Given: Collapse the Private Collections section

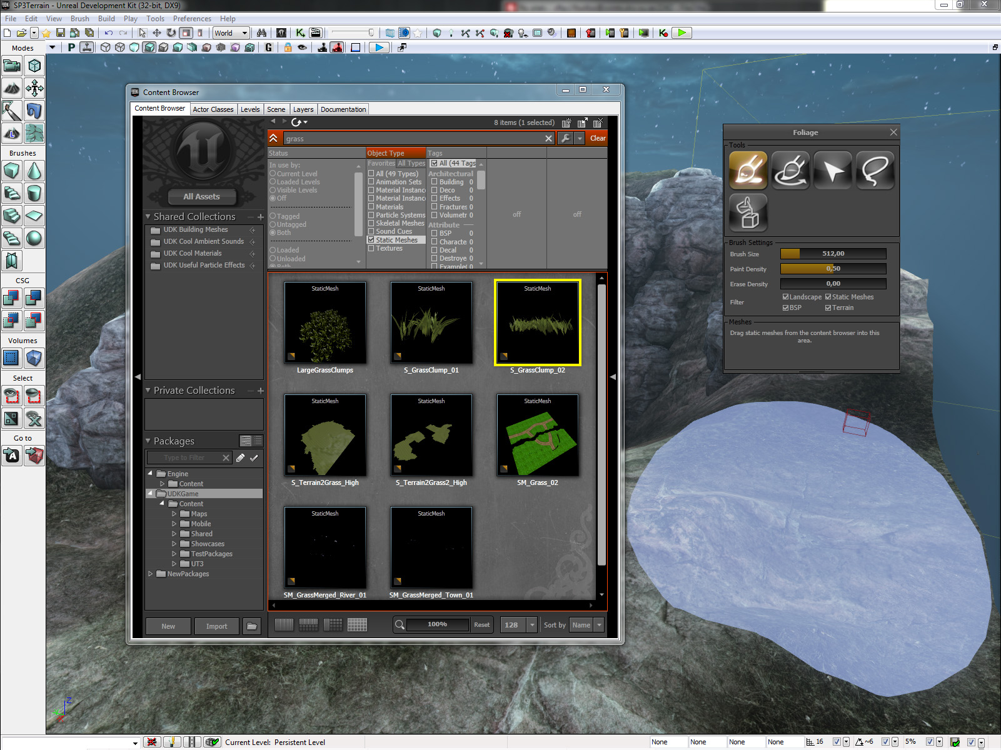Looking at the screenshot, I should coord(148,390).
